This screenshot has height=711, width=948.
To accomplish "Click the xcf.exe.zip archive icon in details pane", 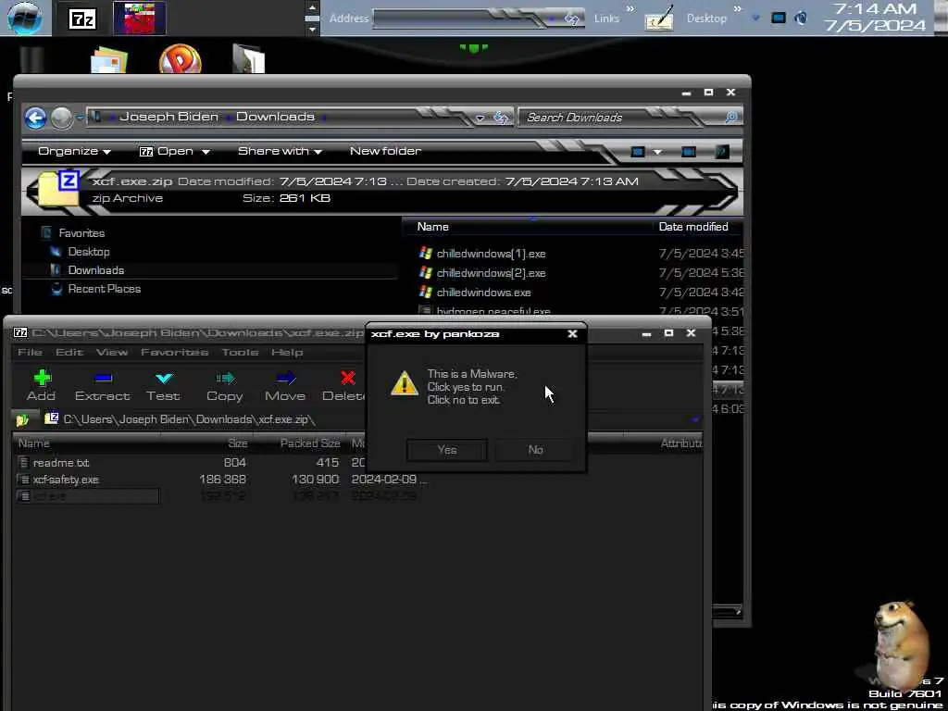I will click(x=58, y=189).
